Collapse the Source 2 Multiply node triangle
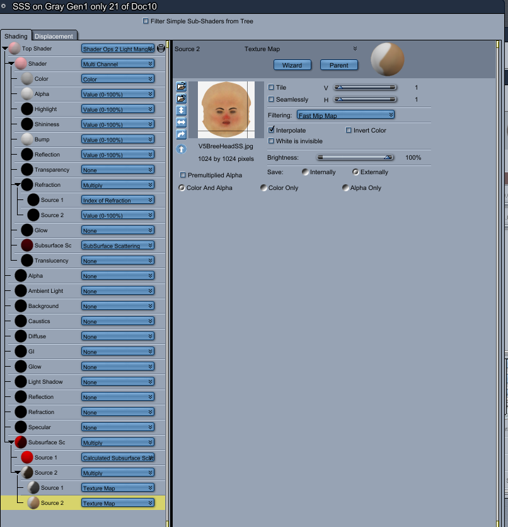 pyautogui.click(x=18, y=473)
